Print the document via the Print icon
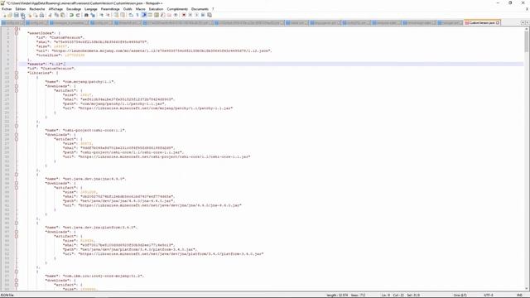The image size is (530, 298). point(41,15)
